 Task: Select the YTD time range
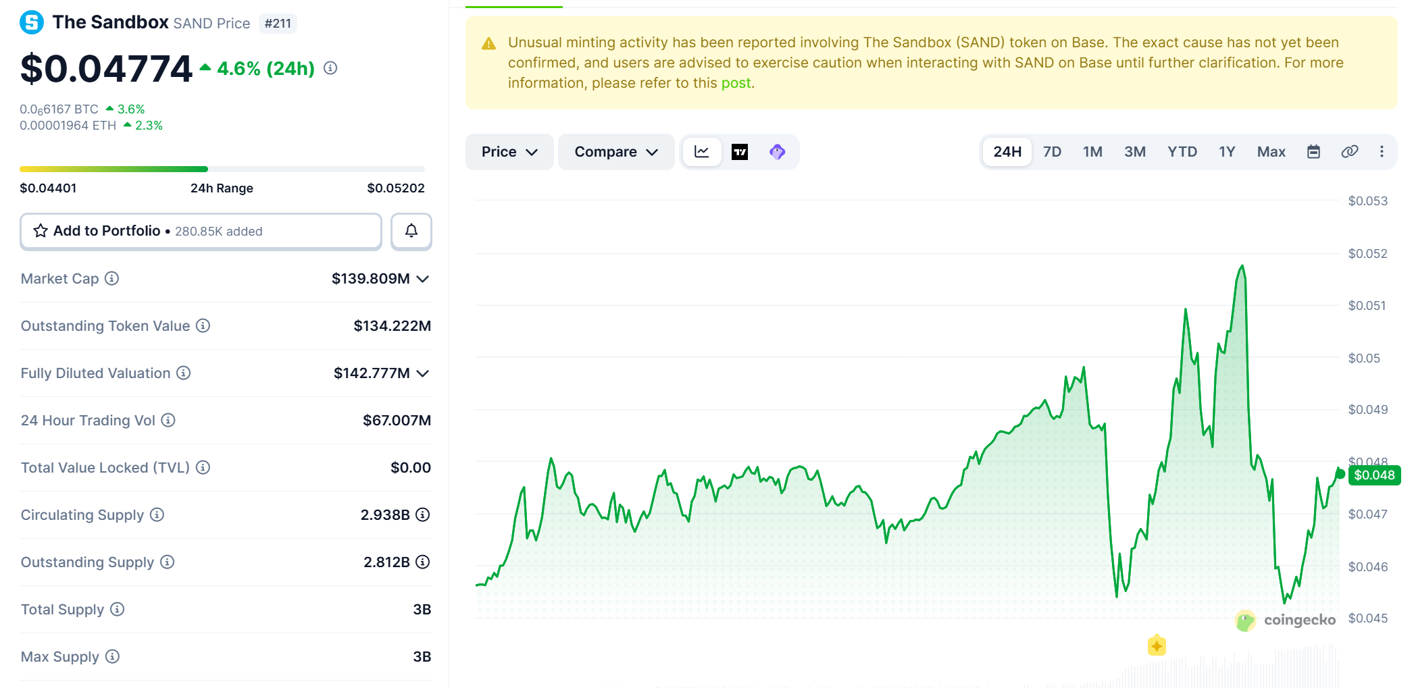click(x=1182, y=152)
